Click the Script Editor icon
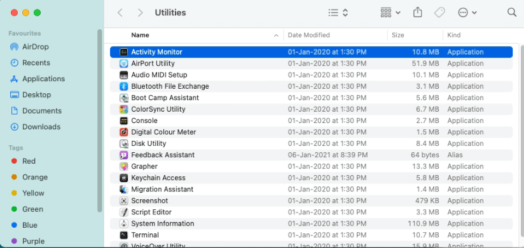The image size is (524, 248). (x=123, y=212)
